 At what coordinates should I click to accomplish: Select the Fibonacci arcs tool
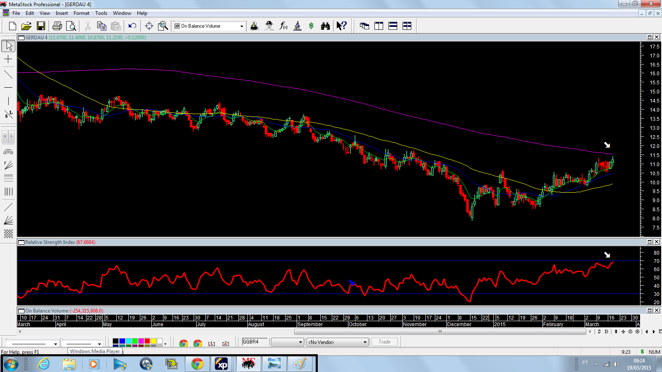tap(8, 152)
